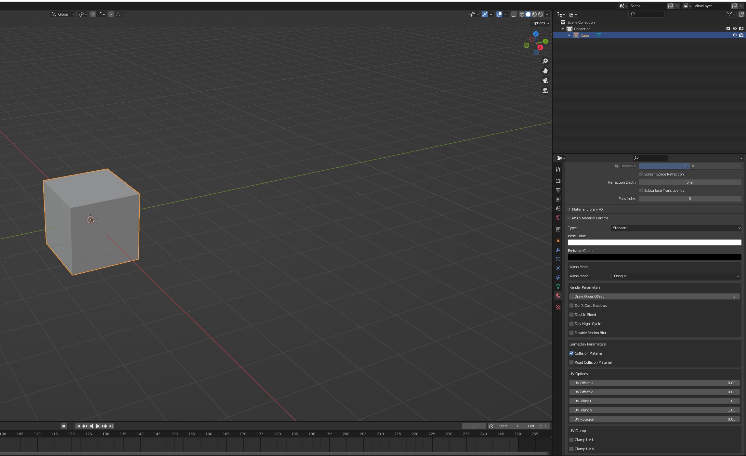Open the Material properties tab
Screen dimensions: 746x456
point(558,295)
